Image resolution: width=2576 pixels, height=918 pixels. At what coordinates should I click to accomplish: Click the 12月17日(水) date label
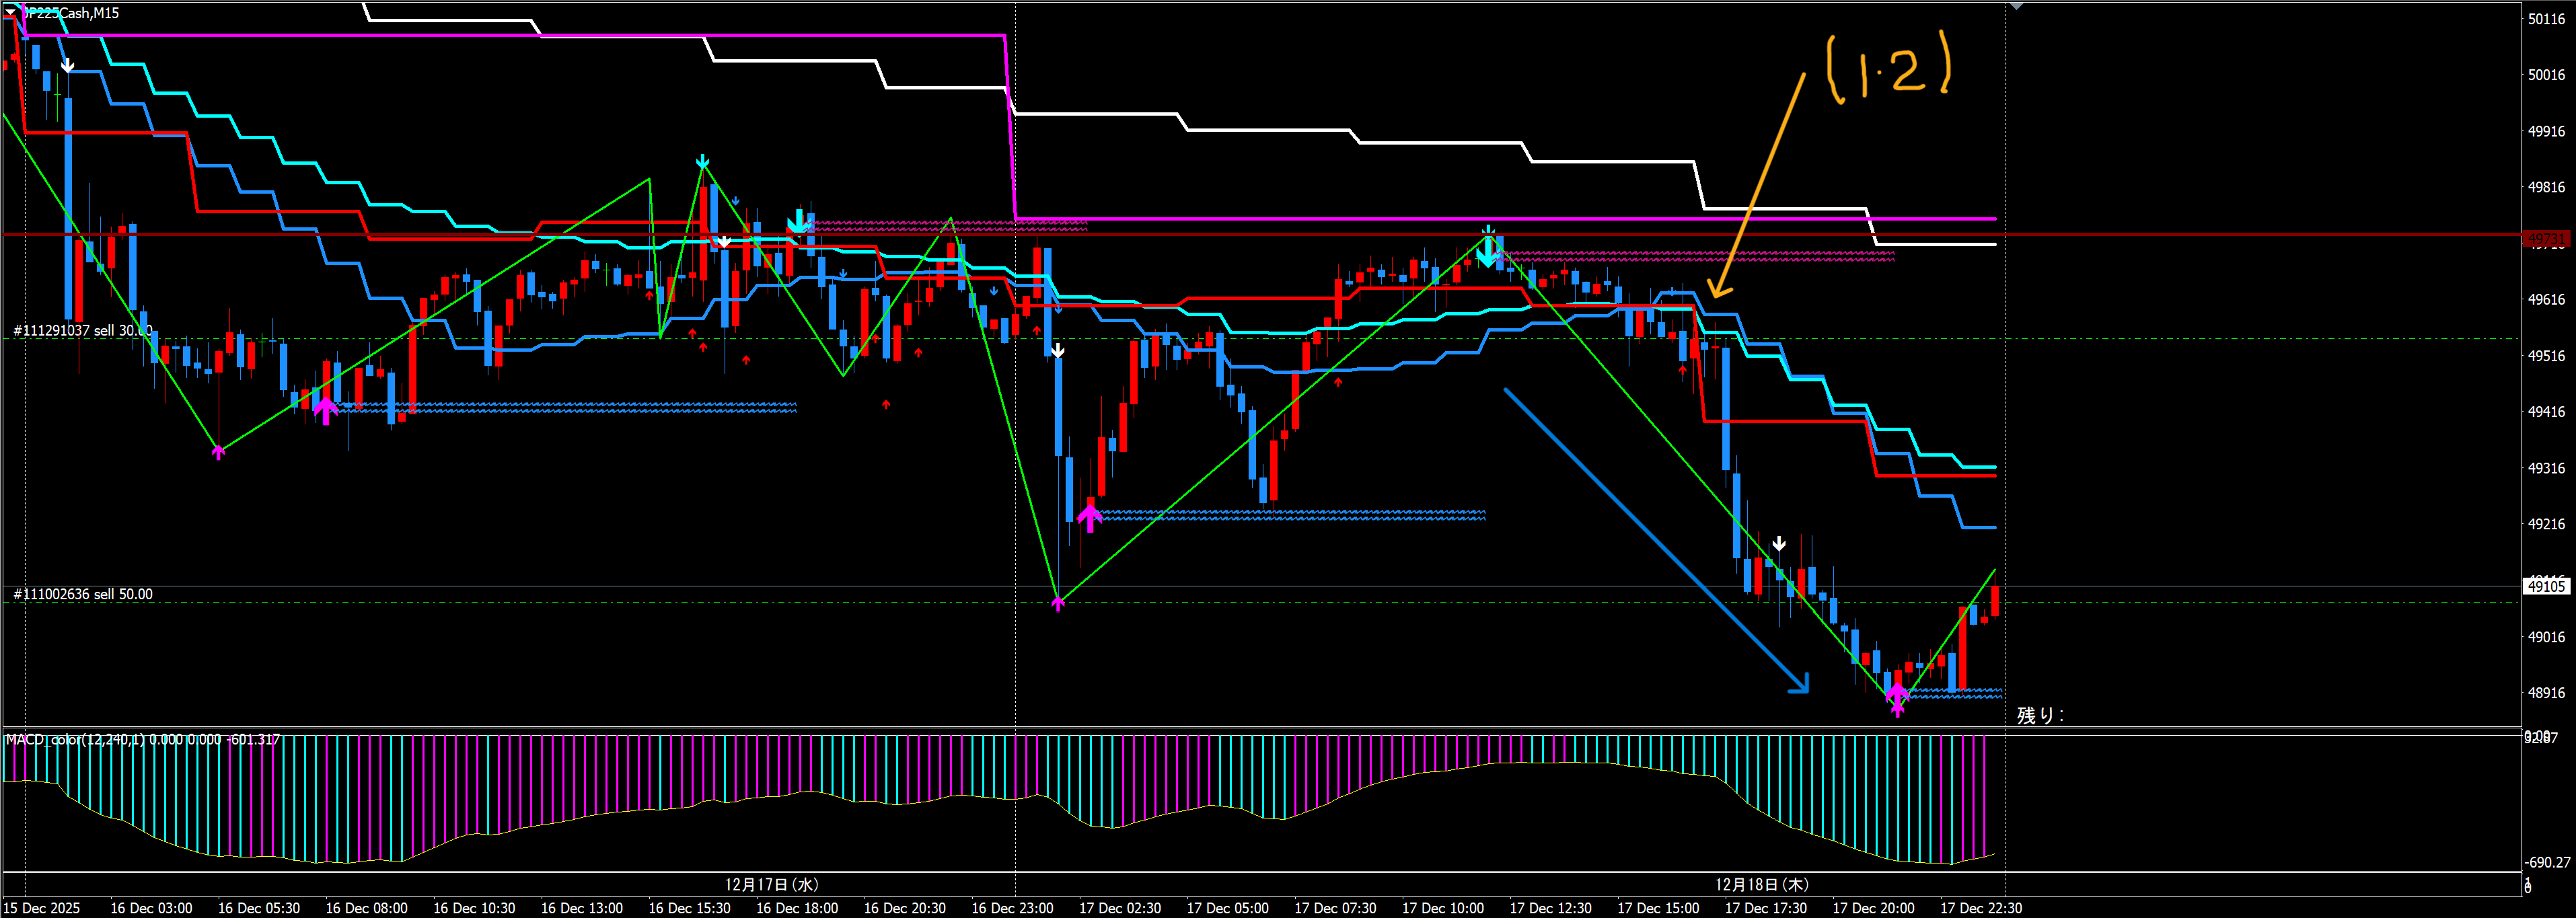(x=771, y=884)
